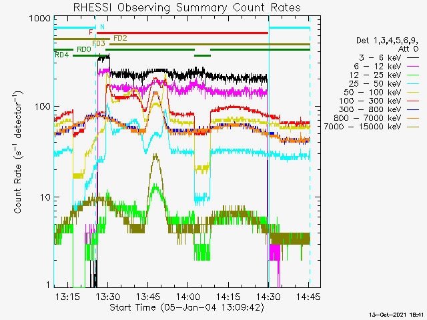Click the 'FD3' flag label
Screen dimensions: 427x320
coord(99,43)
